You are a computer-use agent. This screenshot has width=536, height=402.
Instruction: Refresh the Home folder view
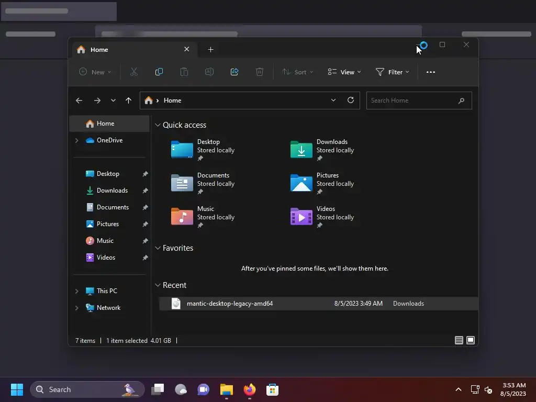point(350,100)
